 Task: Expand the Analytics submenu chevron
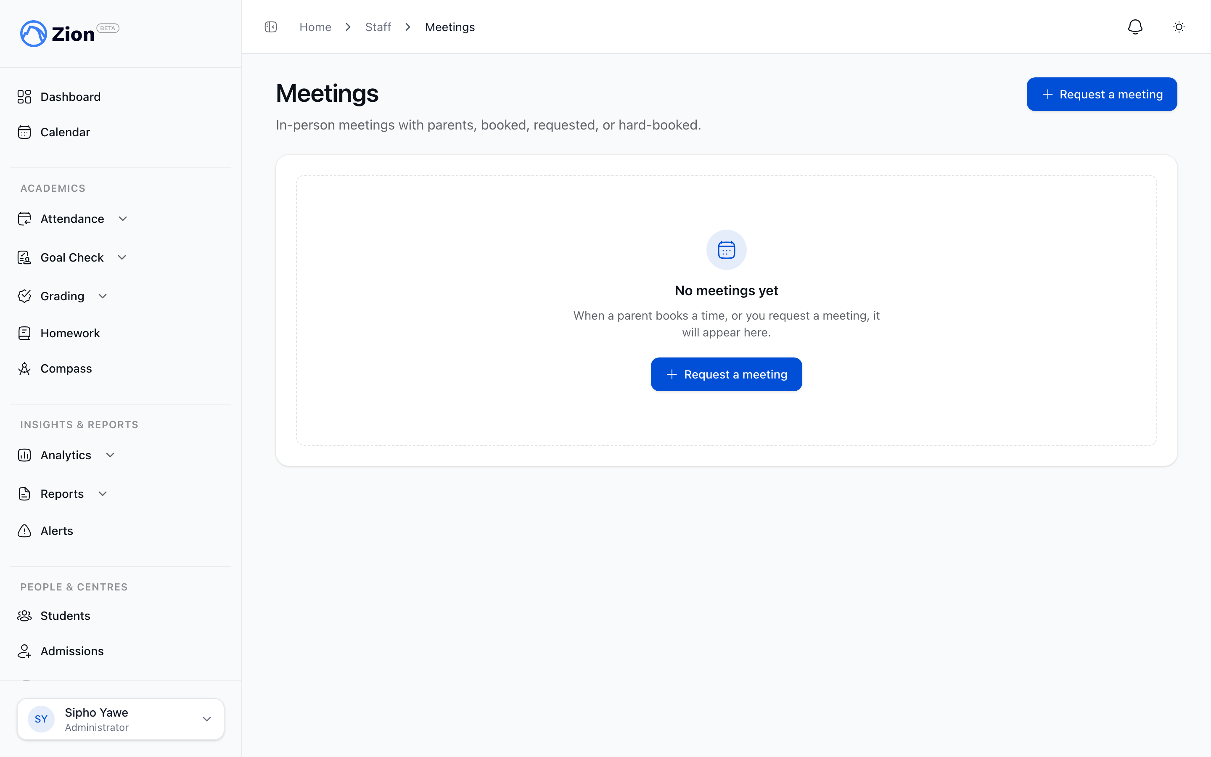pyautogui.click(x=111, y=455)
